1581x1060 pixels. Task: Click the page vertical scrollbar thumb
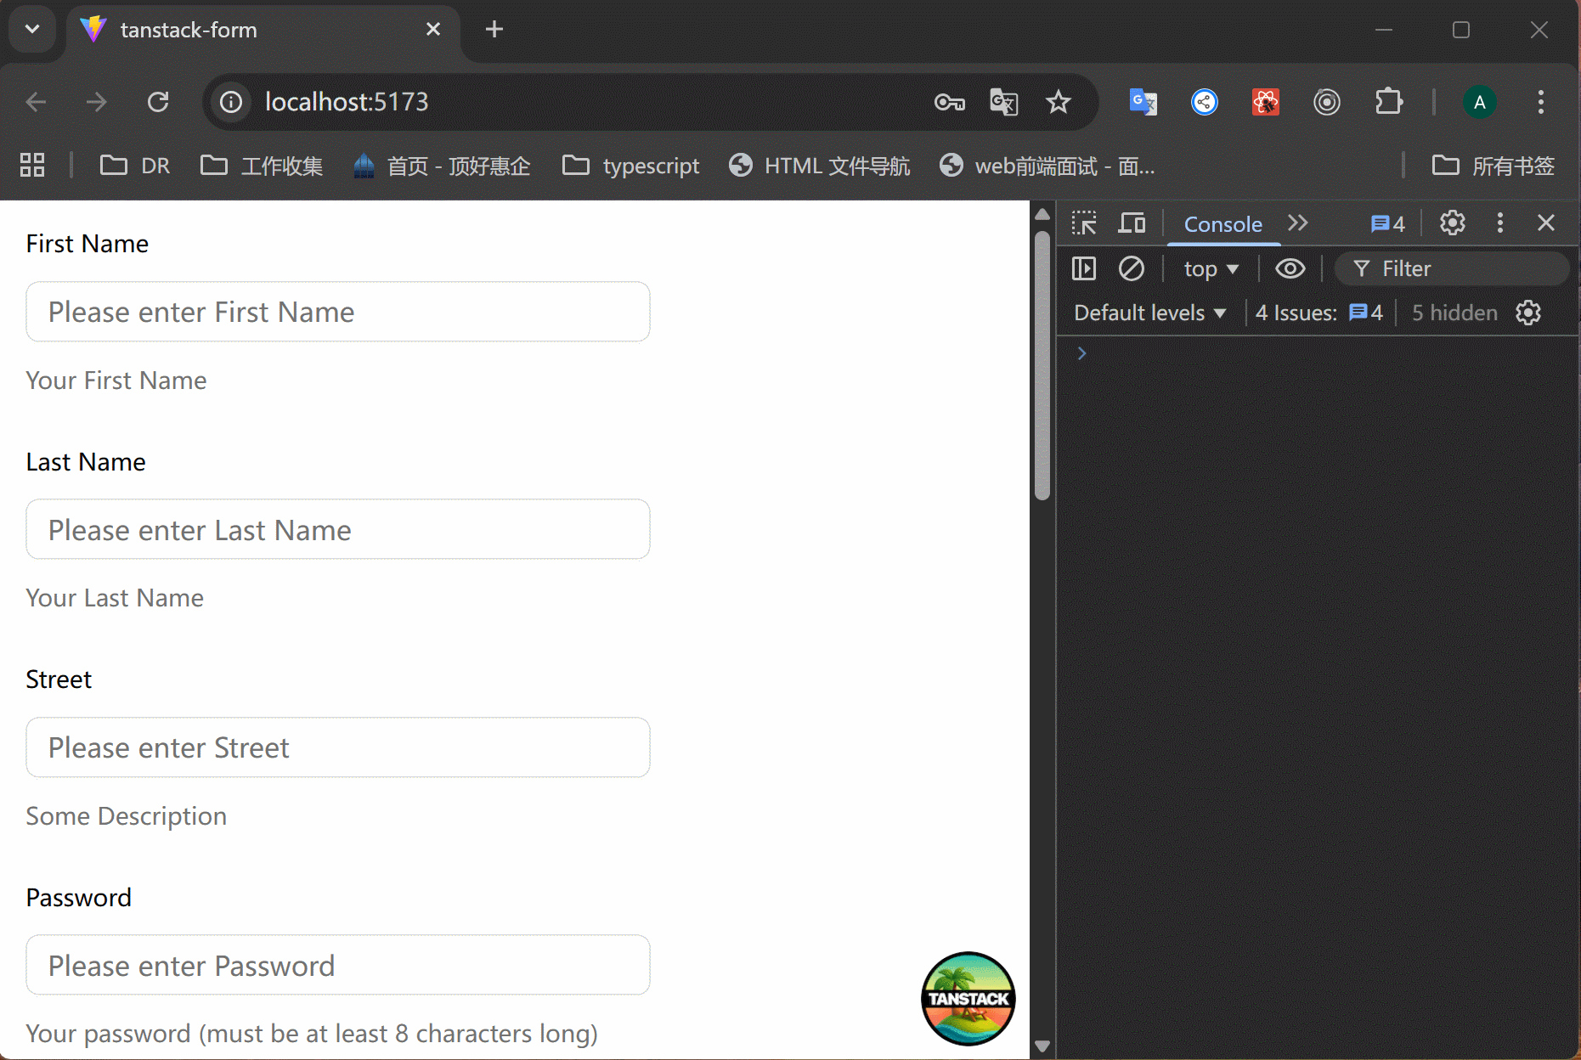pyautogui.click(x=1042, y=365)
